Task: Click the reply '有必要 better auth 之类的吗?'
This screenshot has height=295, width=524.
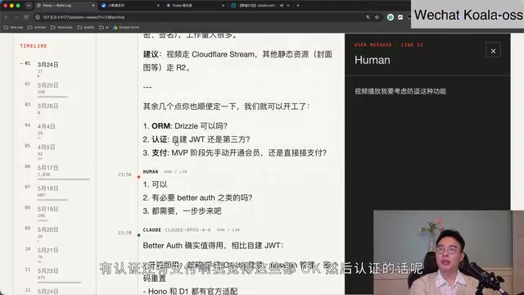Action: (197, 197)
